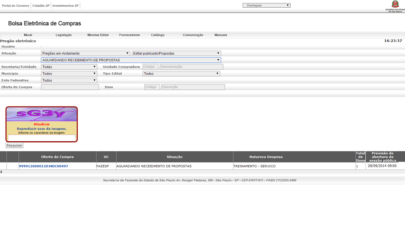Image resolution: width=405 pixels, height=236 pixels.
Task: Click the Pregão eletrônico heading
Action: (x=18, y=41)
